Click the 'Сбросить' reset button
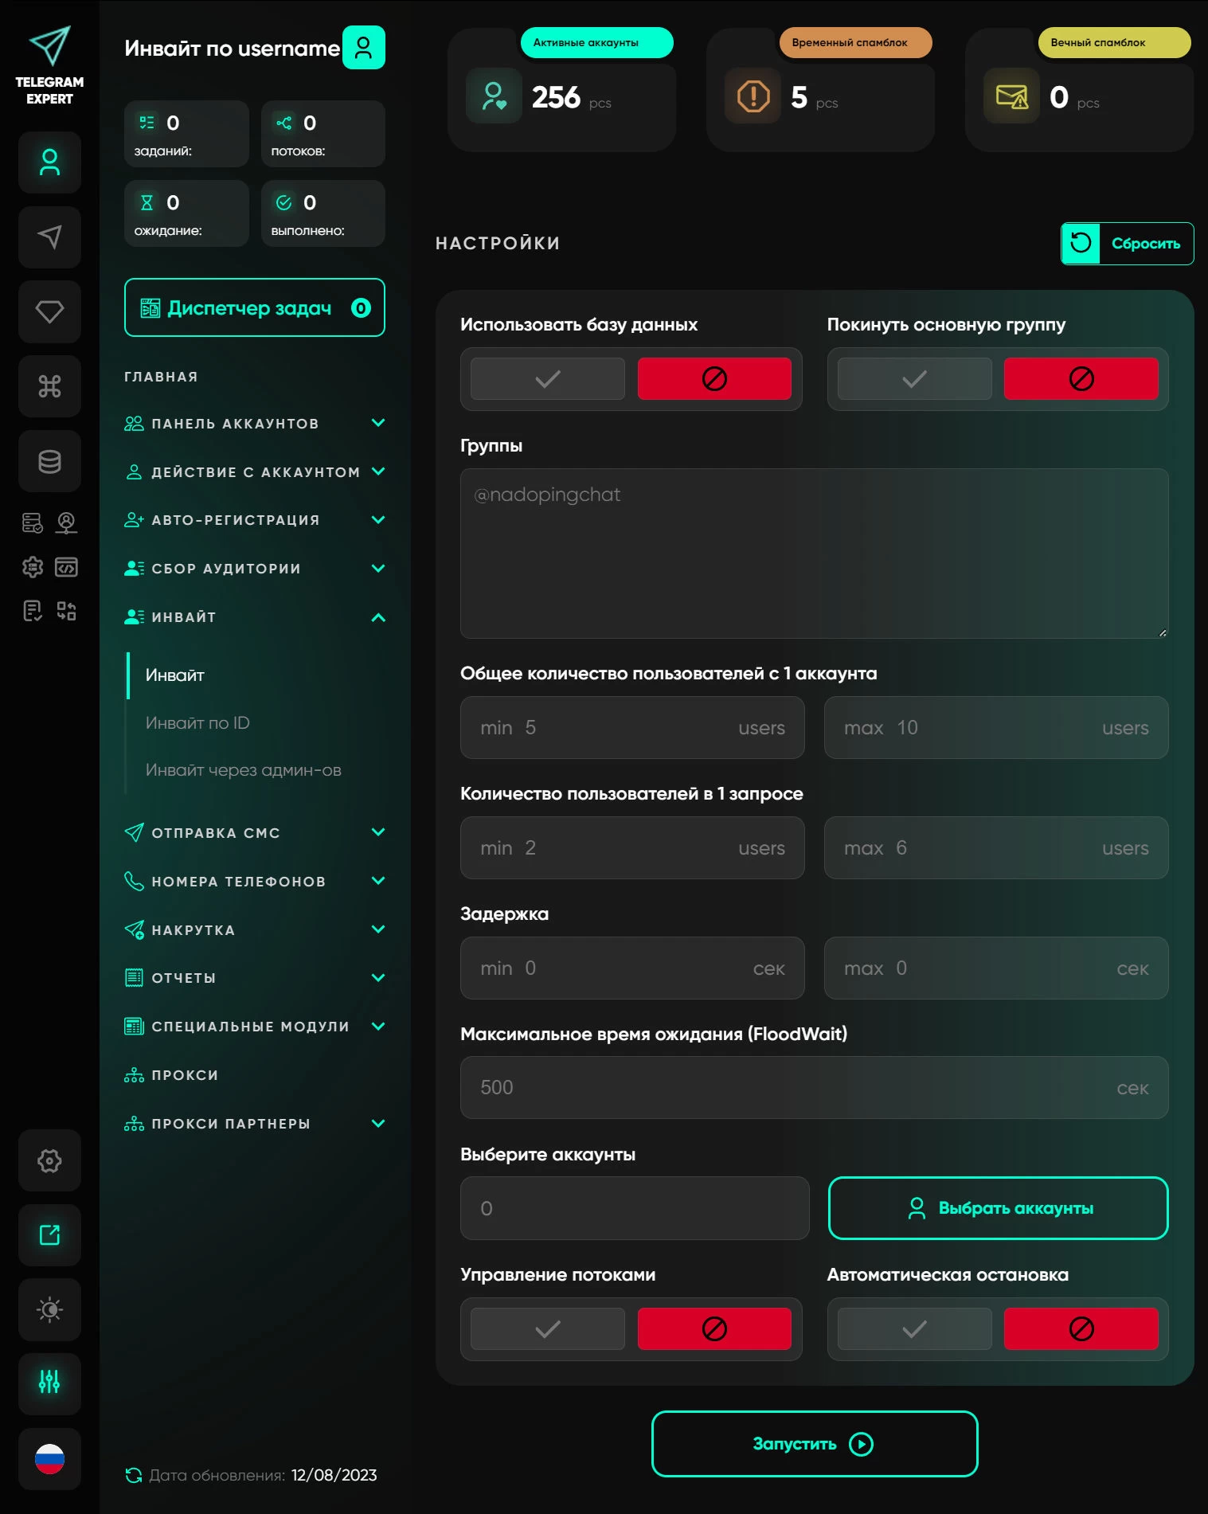Viewport: 1208px width, 1514px height. click(x=1127, y=244)
